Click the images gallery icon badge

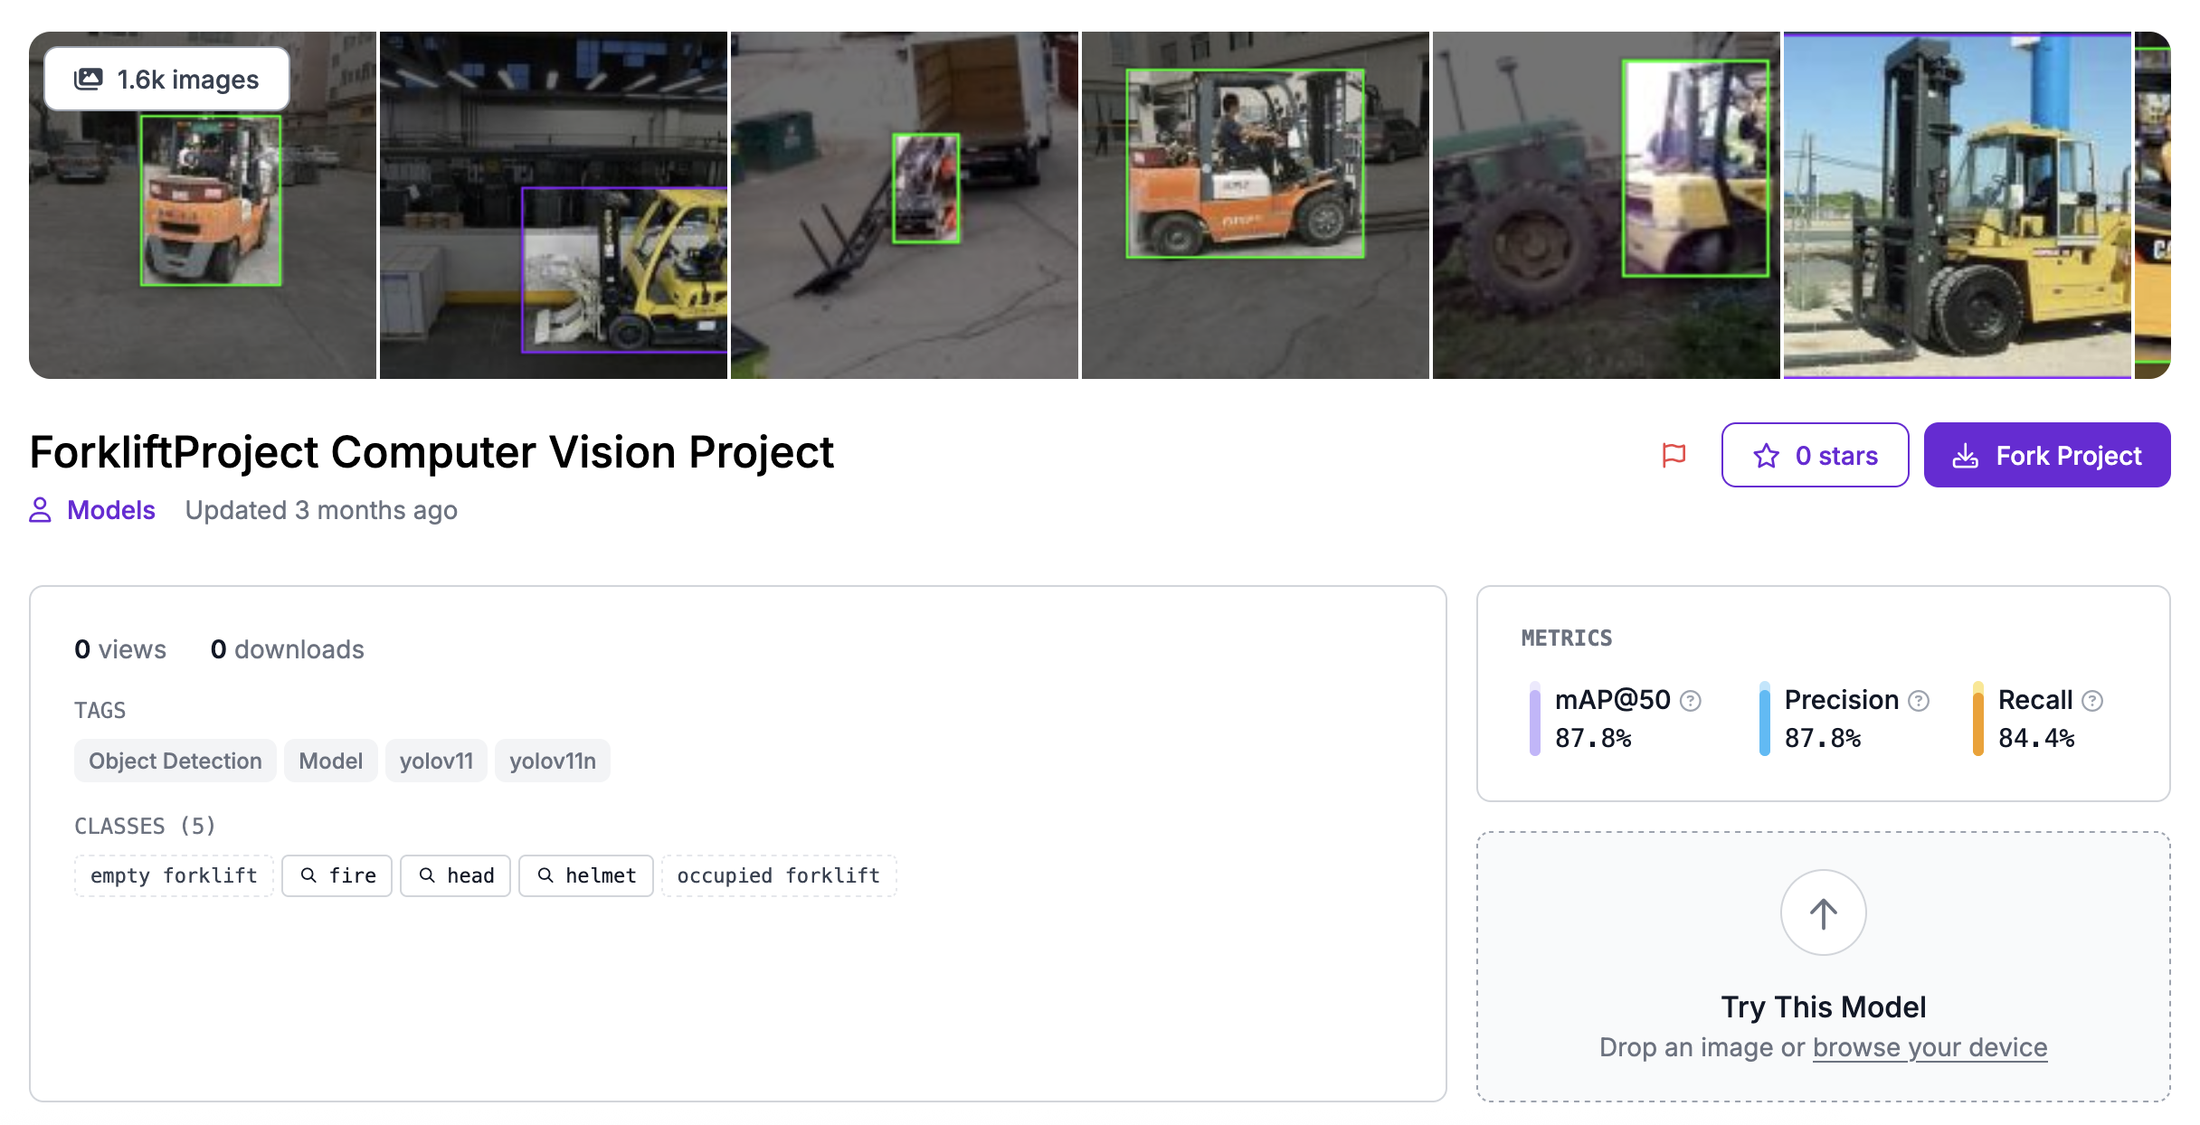pyautogui.click(x=89, y=80)
